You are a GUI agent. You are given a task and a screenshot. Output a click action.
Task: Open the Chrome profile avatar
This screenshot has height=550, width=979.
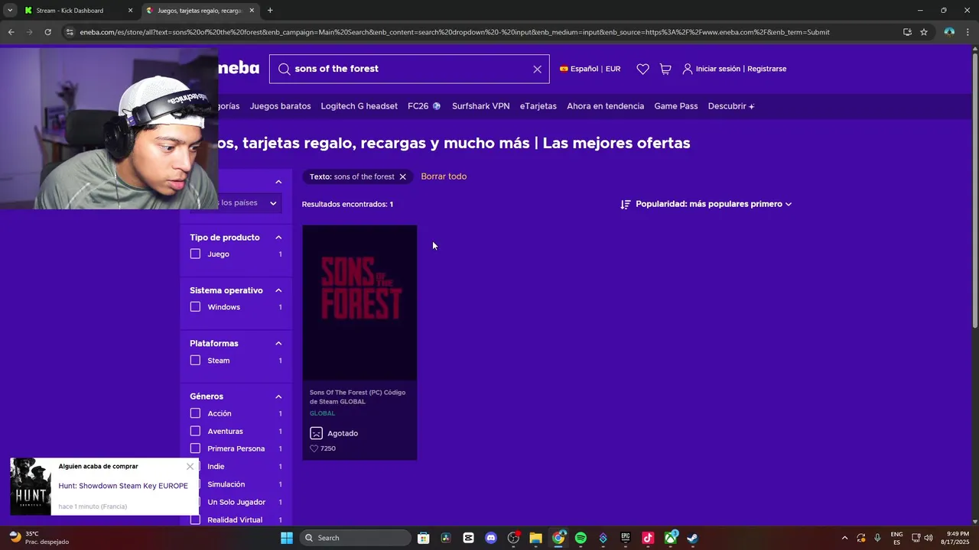949,32
